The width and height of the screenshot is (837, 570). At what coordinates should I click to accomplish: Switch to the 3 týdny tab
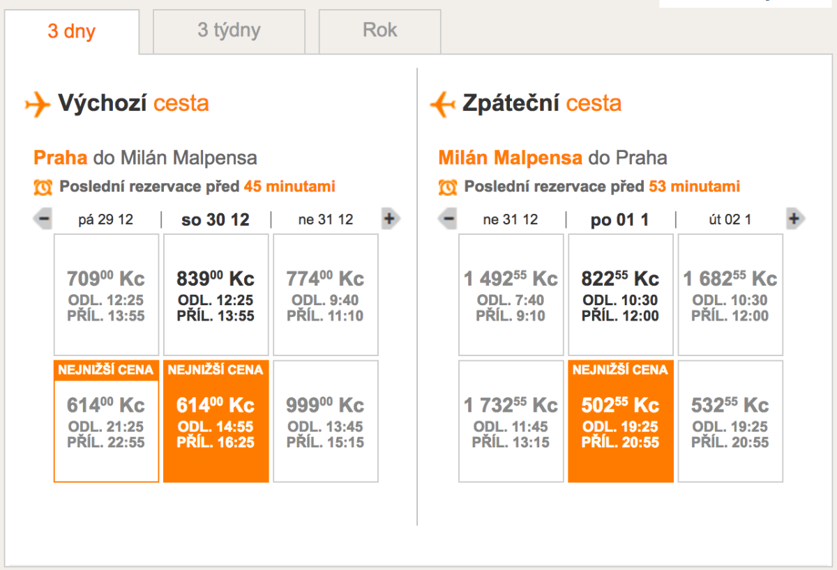tap(229, 31)
